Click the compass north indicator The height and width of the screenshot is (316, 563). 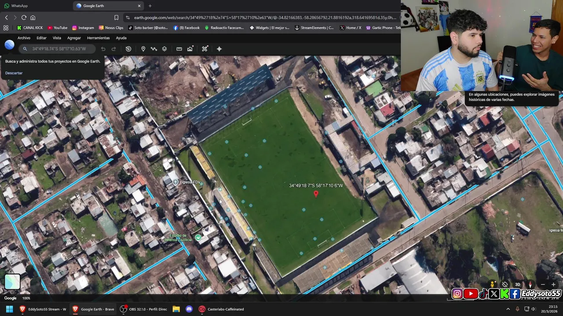tap(530, 284)
